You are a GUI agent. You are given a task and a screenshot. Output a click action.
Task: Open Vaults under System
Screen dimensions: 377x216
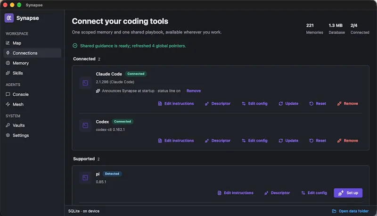pos(32,125)
